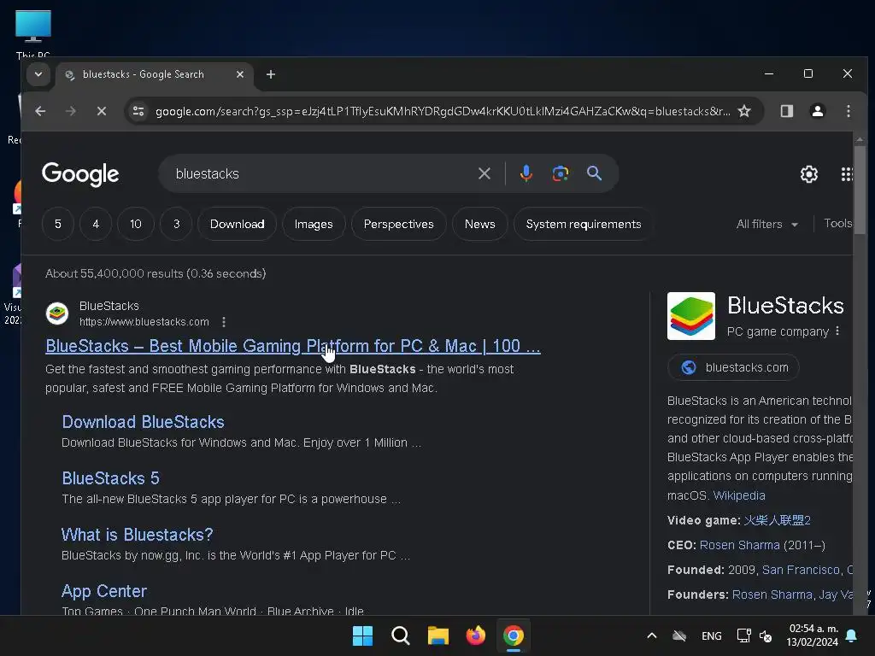Click the address bar URL
The image size is (875, 656).
tap(442, 111)
